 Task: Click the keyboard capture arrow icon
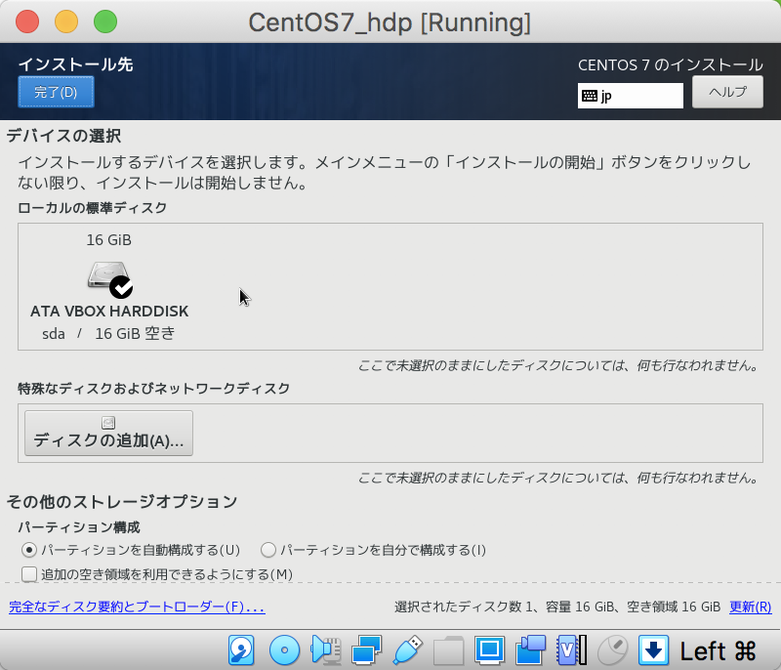coord(653,650)
